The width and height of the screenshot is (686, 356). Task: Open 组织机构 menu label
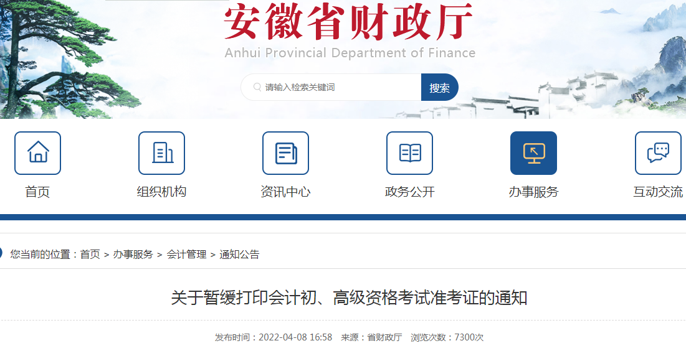[x=161, y=192]
